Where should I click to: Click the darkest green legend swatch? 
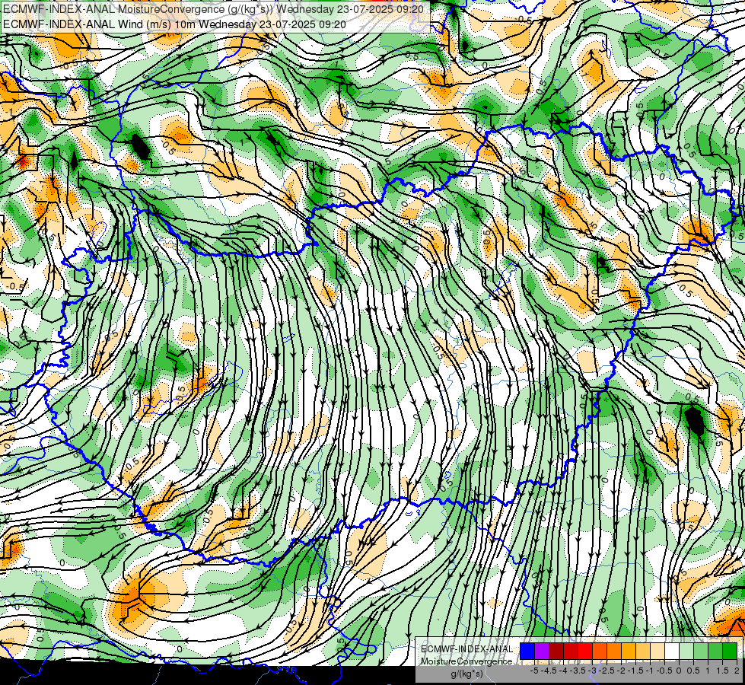[x=730, y=651]
